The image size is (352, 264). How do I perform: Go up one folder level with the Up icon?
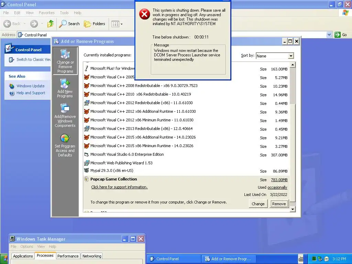pyautogui.click(x=51, y=24)
